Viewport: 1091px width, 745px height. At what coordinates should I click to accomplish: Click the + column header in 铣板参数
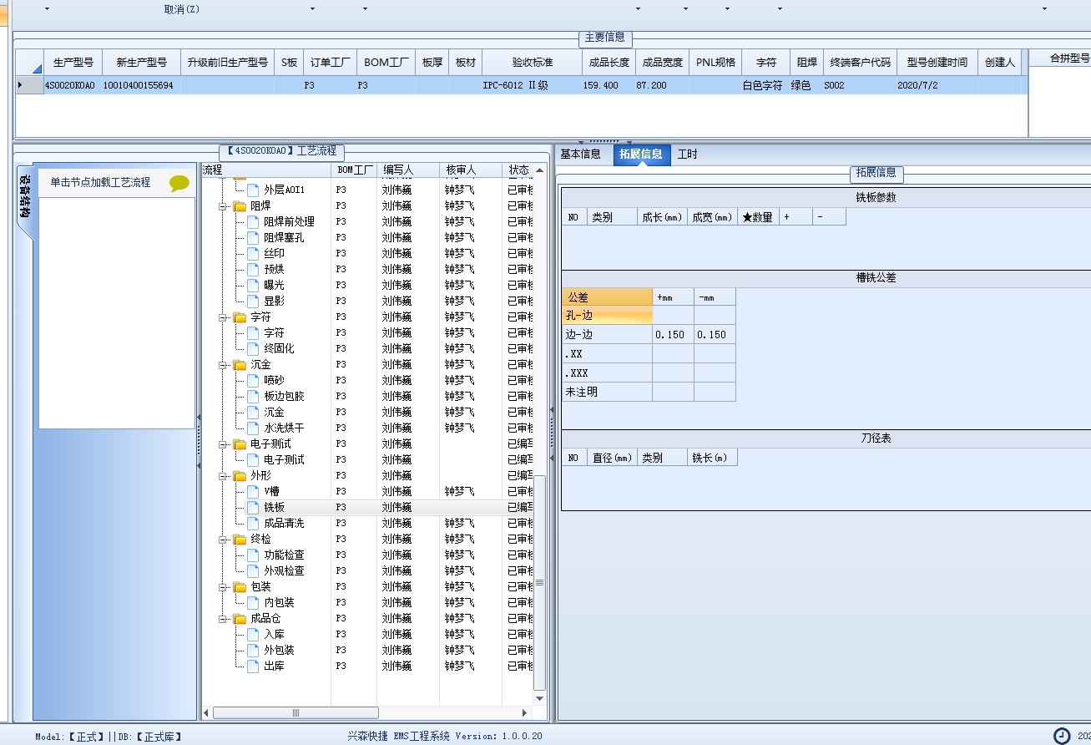coord(796,217)
